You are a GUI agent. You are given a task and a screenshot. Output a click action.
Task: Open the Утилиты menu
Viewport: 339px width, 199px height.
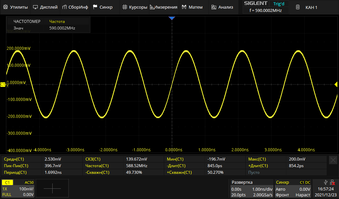coord(16,7)
